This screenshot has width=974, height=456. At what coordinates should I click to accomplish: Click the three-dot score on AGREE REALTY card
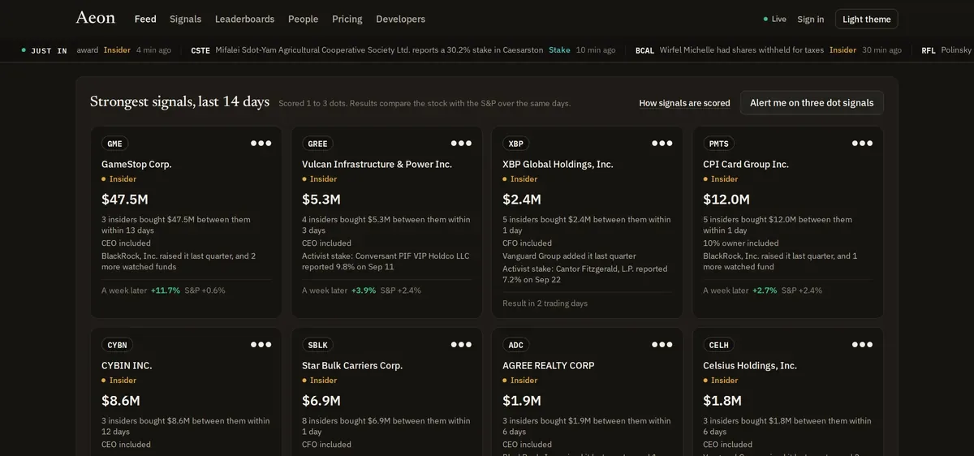coord(662,344)
